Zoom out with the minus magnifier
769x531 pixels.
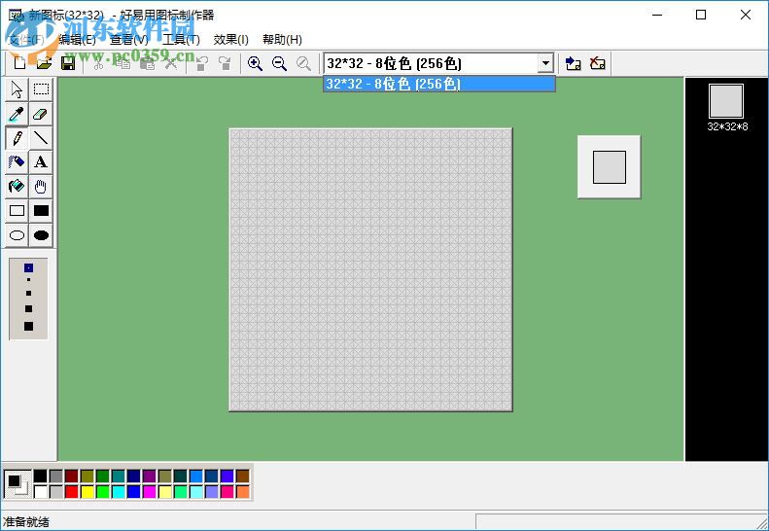tap(280, 63)
